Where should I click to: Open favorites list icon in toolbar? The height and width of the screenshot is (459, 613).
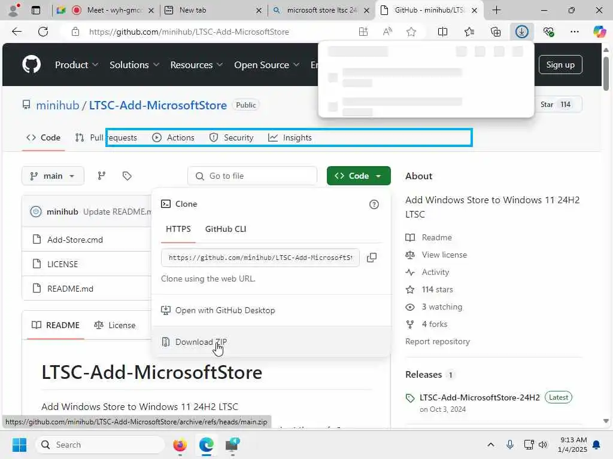469,32
